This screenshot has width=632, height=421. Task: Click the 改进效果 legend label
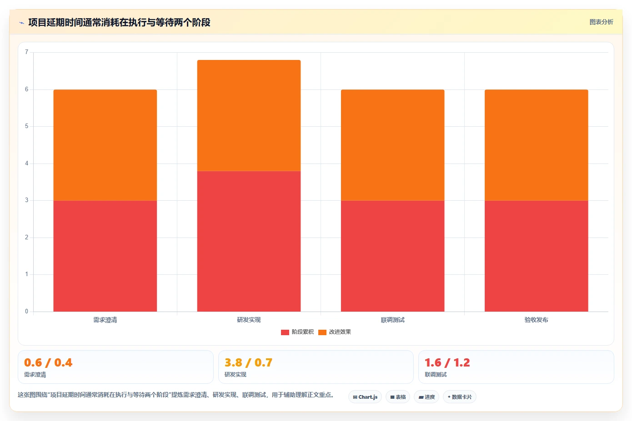click(x=340, y=332)
